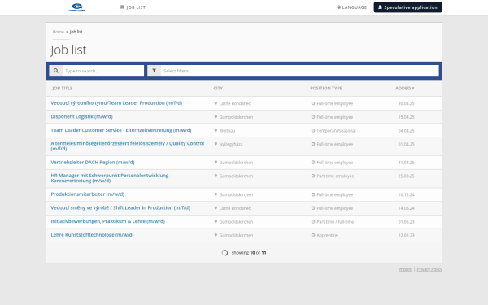Open Disponent Logistik (m/w/d) job
Viewport: 488px width, 305px height.
(81, 116)
